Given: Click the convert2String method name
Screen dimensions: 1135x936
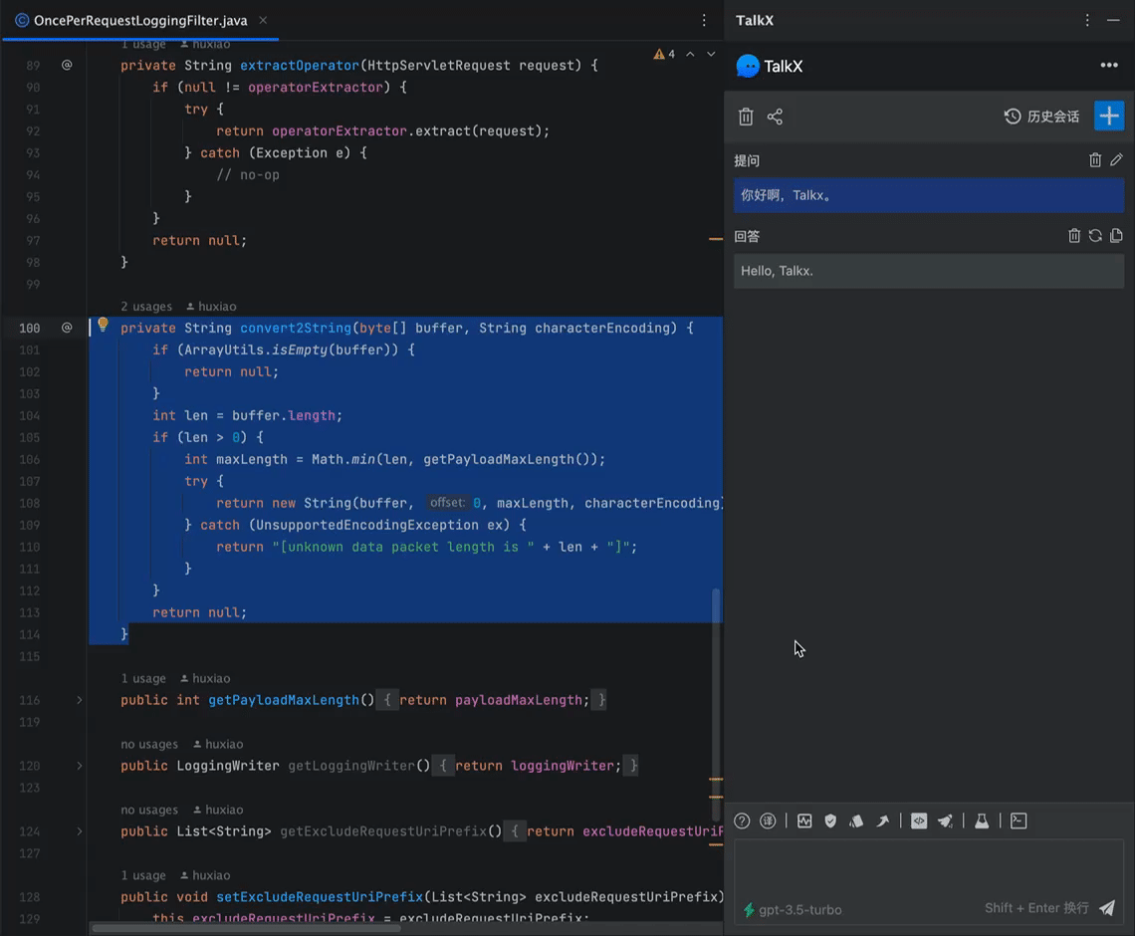Looking at the screenshot, I should tap(296, 328).
